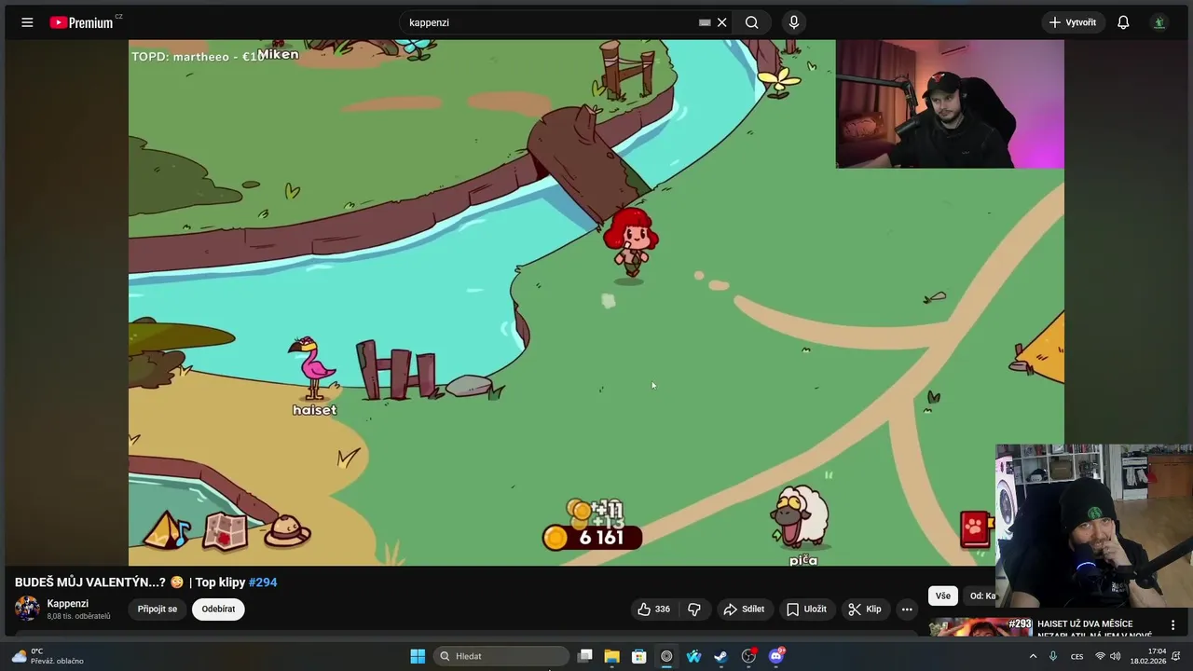Clear the search field with X

[x=721, y=22]
